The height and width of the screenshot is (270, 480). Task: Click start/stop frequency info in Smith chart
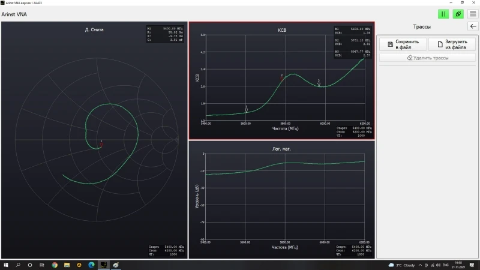(166, 250)
